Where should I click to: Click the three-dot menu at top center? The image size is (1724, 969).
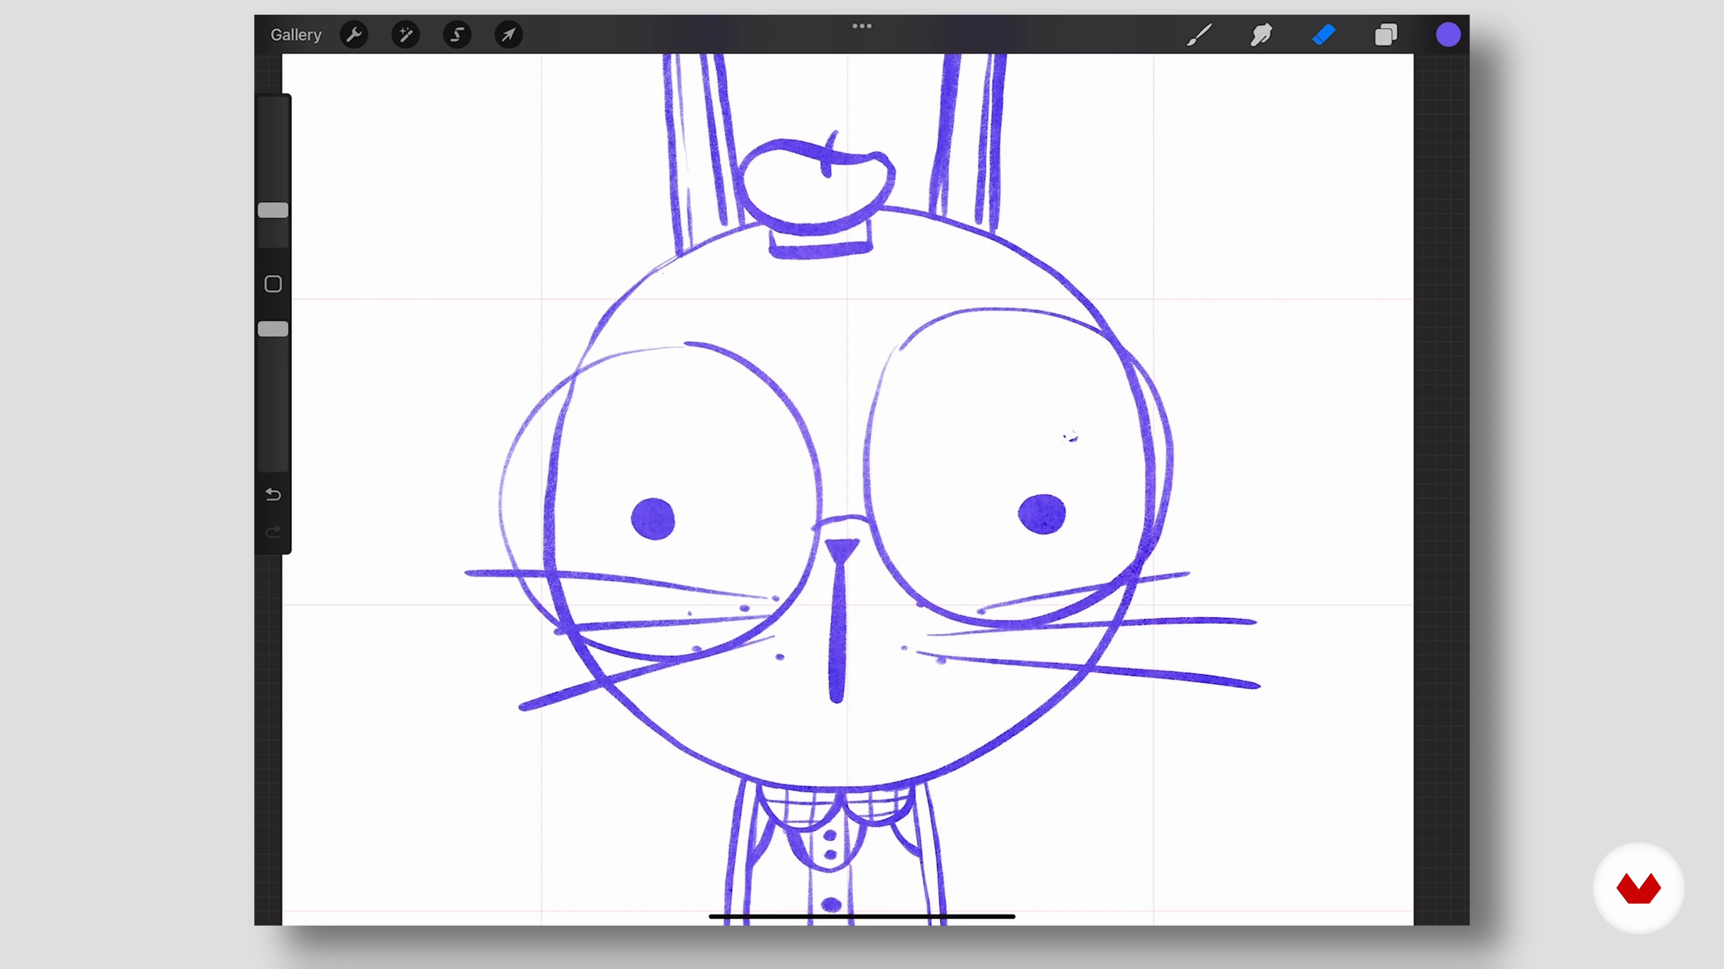862,26
